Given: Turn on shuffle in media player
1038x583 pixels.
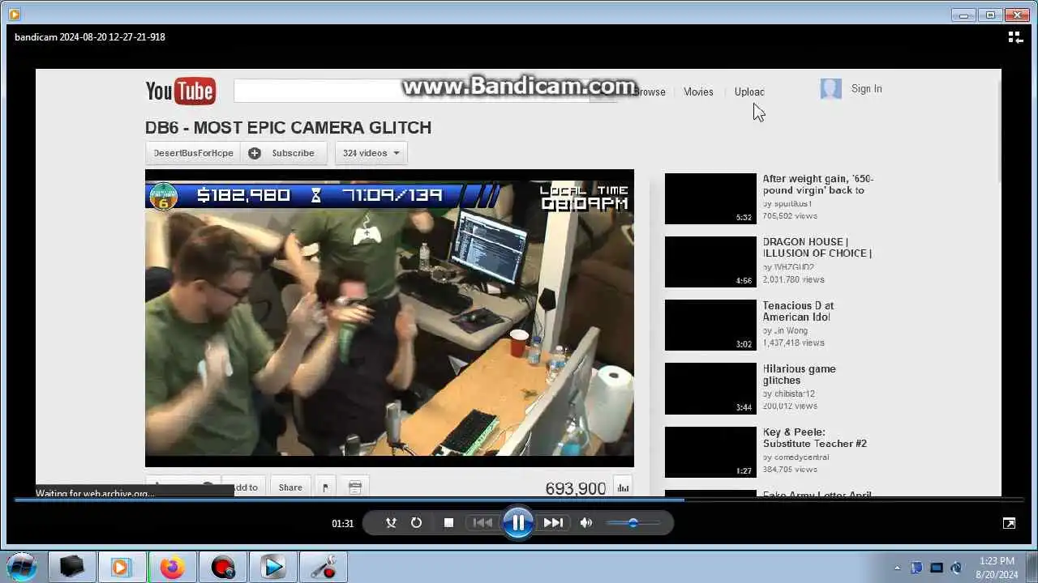Looking at the screenshot, I should [x=391, y=523].
